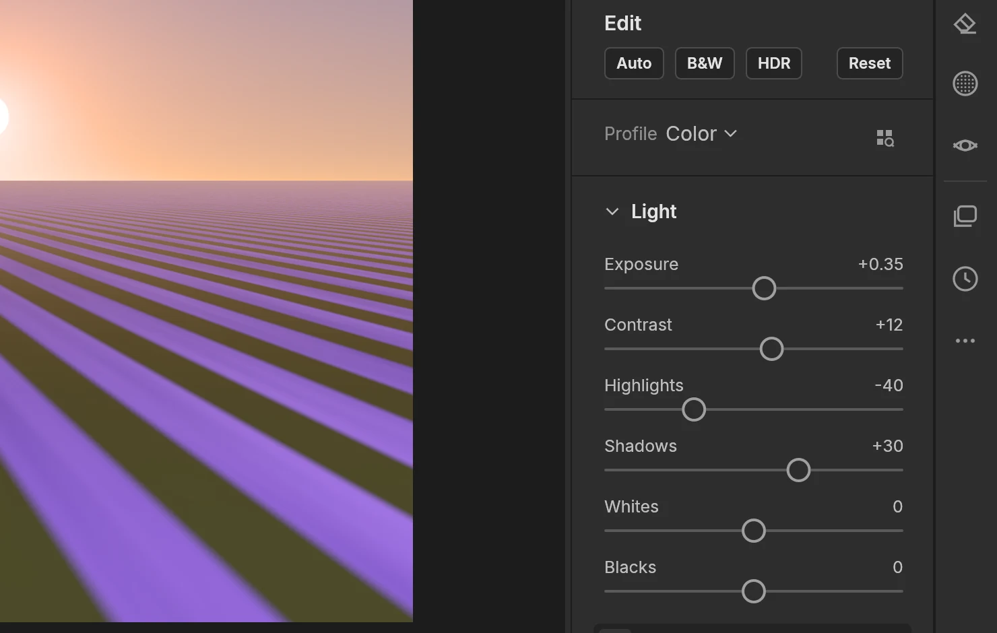Select the Blacks value 0
Screen dimensions: 997x633
pyautogui.click(x=897, y=567)
